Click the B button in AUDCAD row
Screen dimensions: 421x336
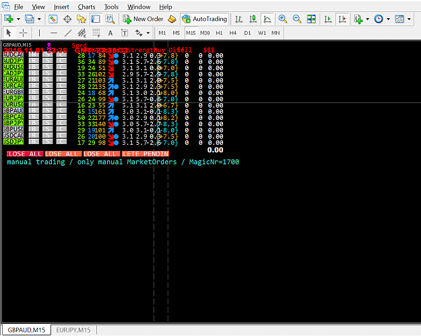tap(34, 55)
